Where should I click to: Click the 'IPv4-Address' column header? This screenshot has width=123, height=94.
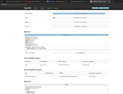44,61
